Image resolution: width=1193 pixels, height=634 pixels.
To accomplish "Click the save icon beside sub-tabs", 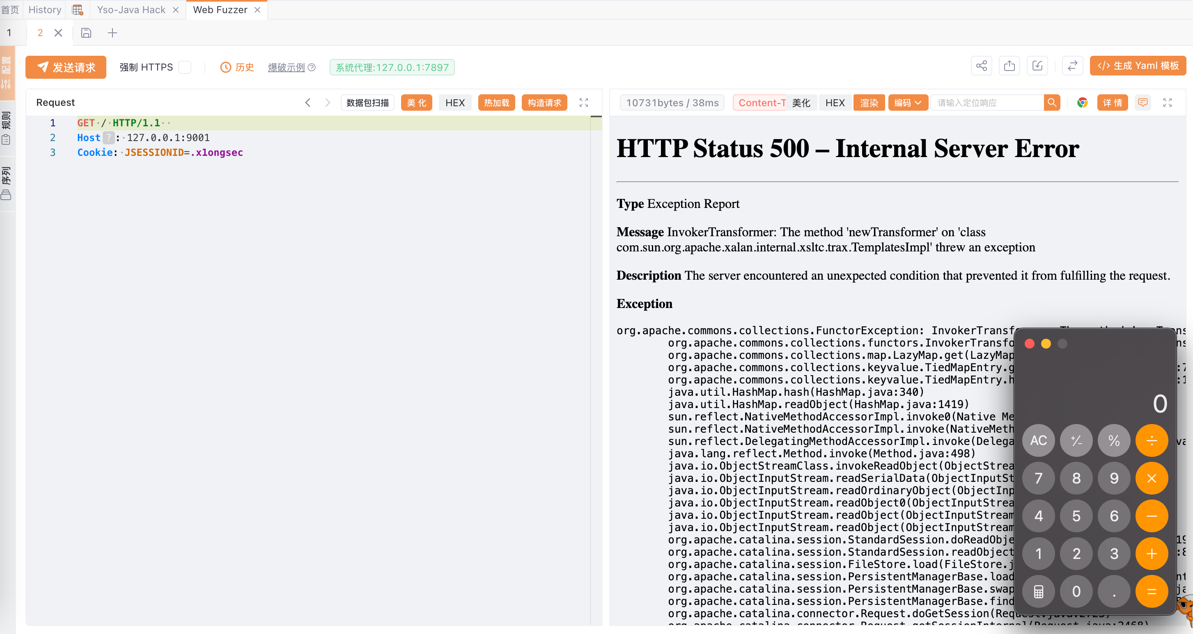I will (86, 33).
